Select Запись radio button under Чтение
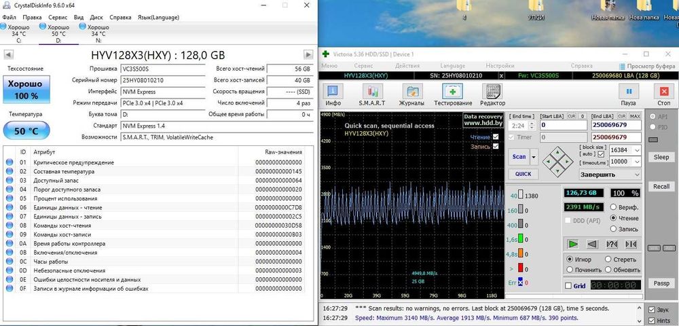This screenshot has height=326, width=679. pyautogui.click(x=613, y=229)
